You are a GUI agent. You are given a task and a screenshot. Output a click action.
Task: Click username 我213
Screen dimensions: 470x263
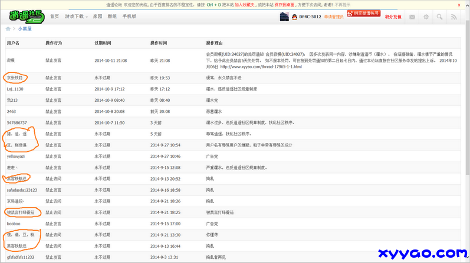pos(12,100)
